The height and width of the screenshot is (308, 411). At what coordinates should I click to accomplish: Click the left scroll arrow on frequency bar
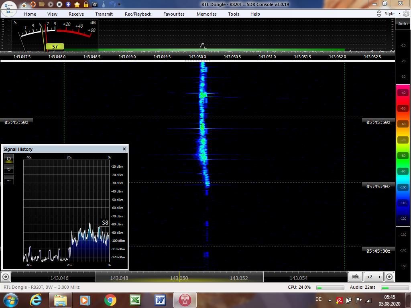[x=6, y=277]
